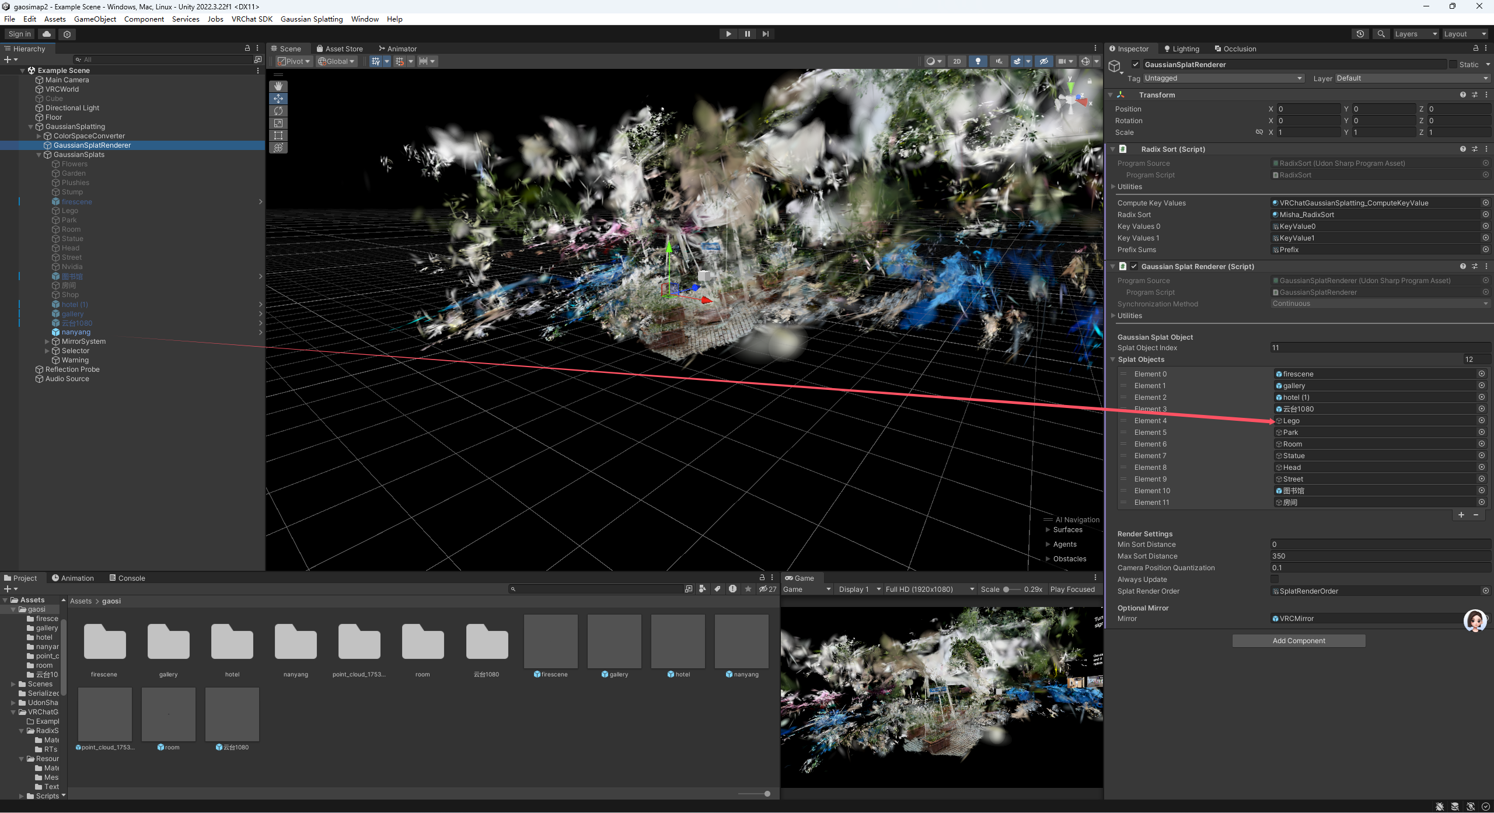This screenshot has height=813, width=1494.
Task: Click the cloud services icon
Action: pyautogui.click(x=47, y=34)
